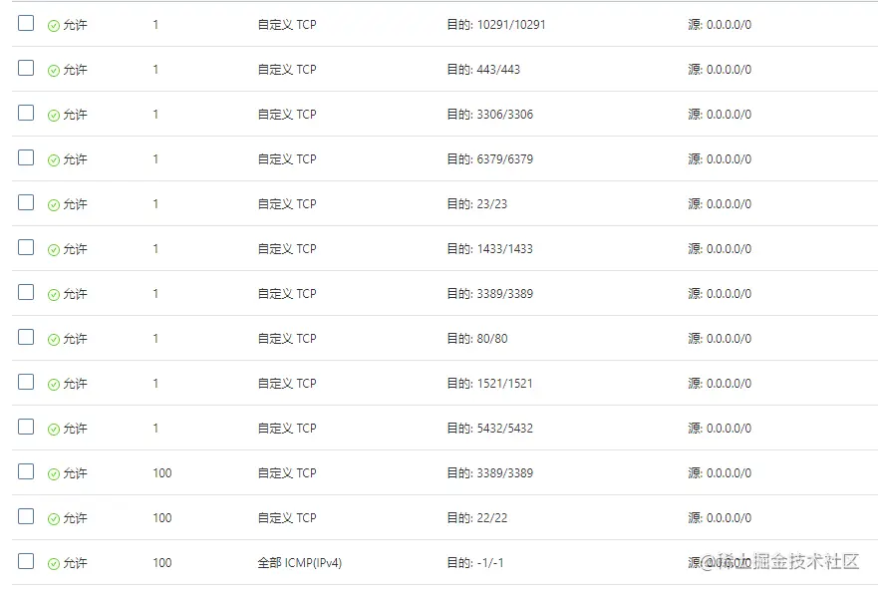Check the box beside port 3306/3306 rule
The height and width of the screenshot is (590, 878).
[26, 113]
